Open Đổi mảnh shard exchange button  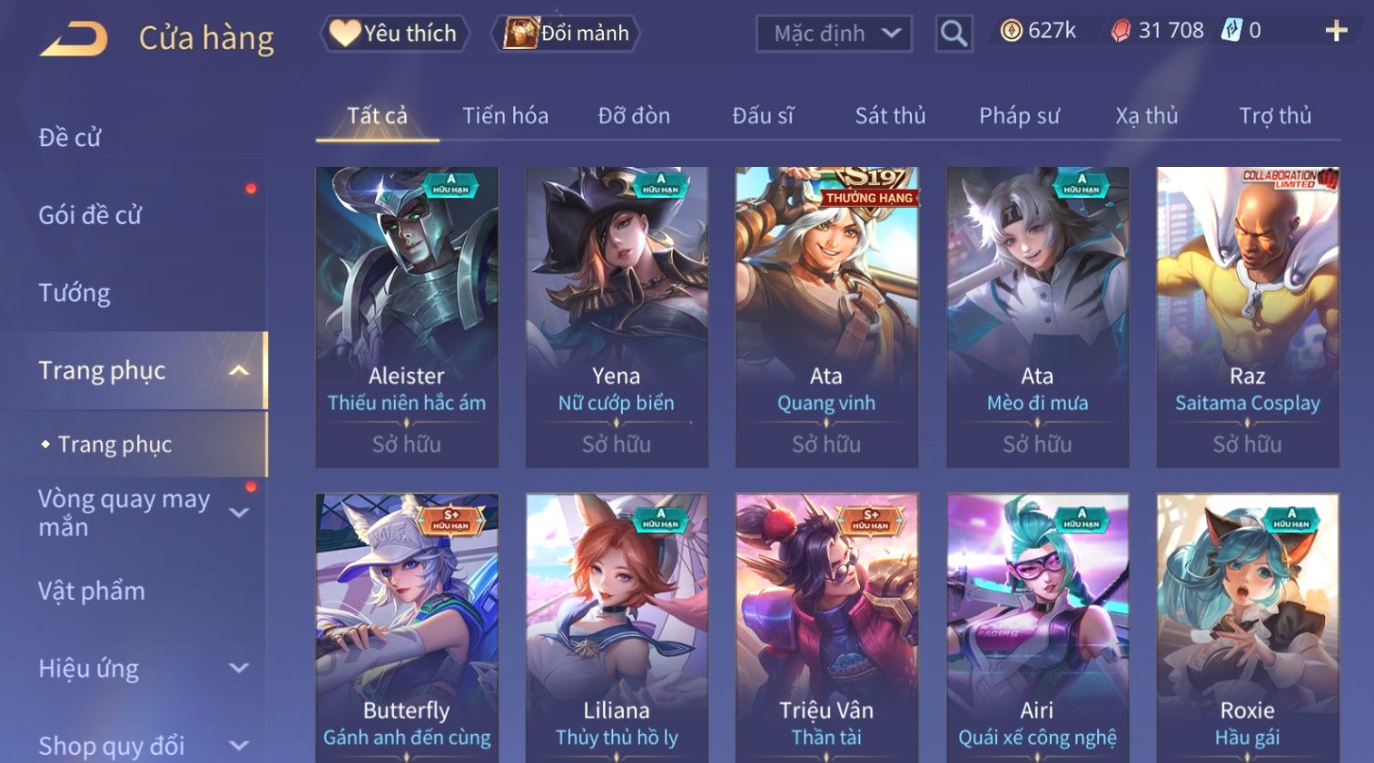pyautogui.click(x=566, y=34)
